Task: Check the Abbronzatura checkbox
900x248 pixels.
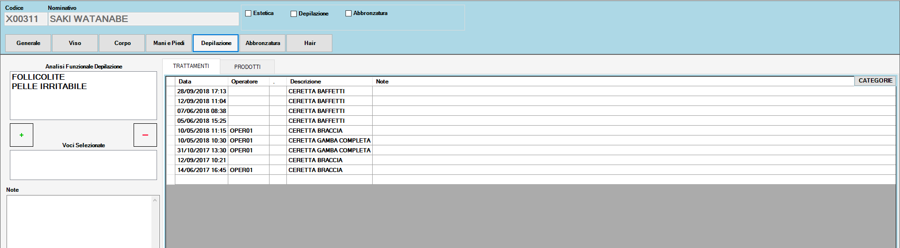Action: pos(348,14)
